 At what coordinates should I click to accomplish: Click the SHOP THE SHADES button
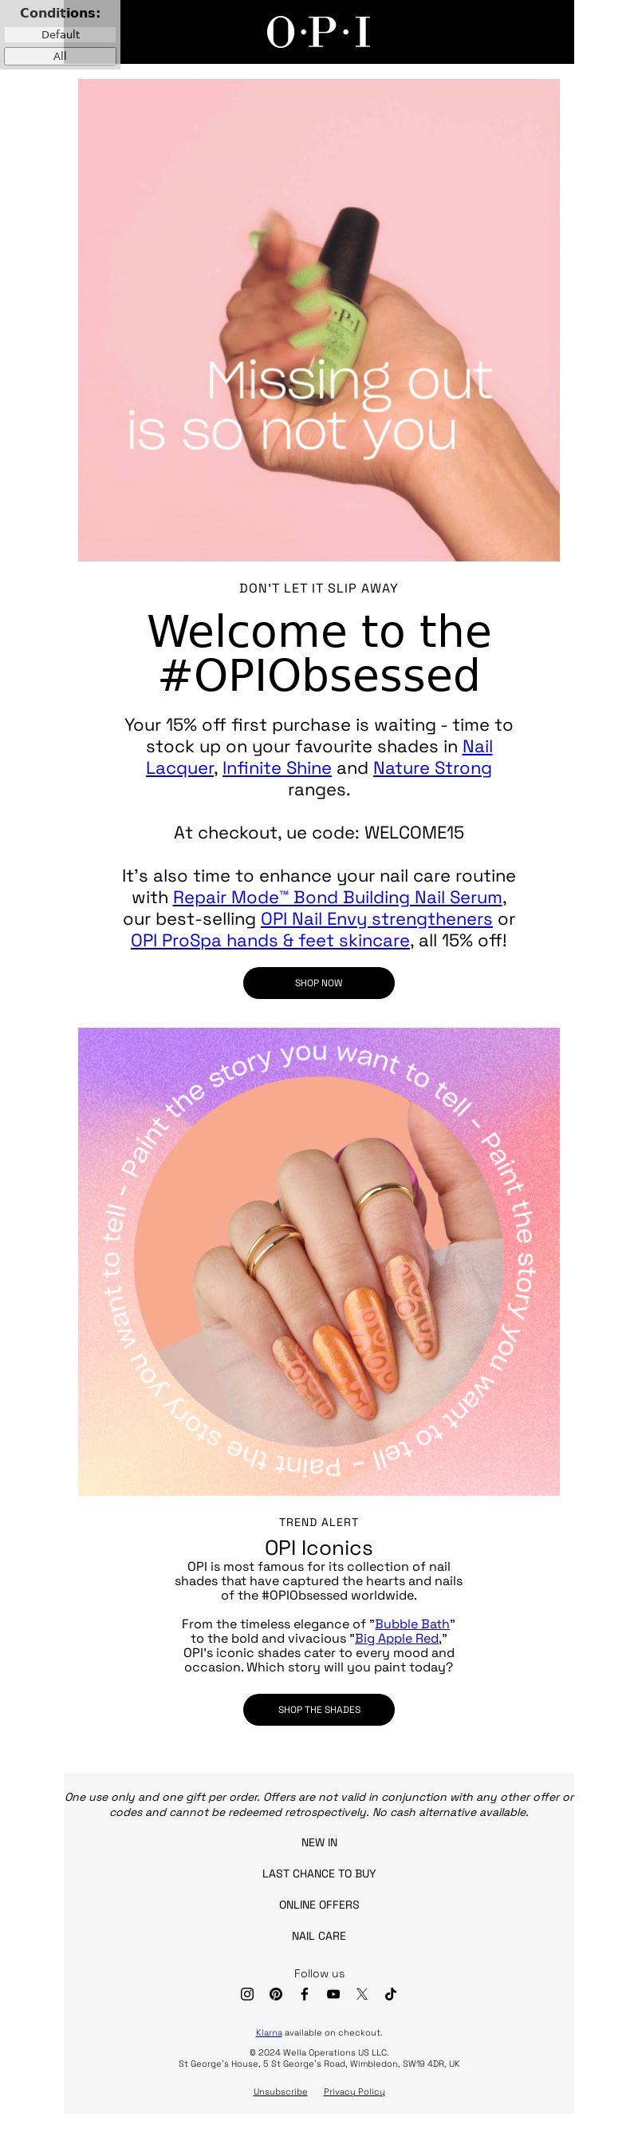(x=318, y=1709)
